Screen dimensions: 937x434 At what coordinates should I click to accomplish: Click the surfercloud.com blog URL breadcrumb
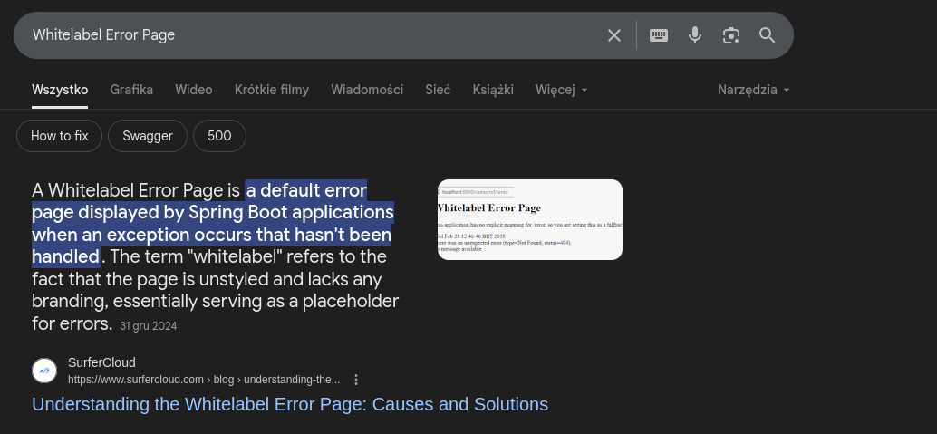point(204,380)
